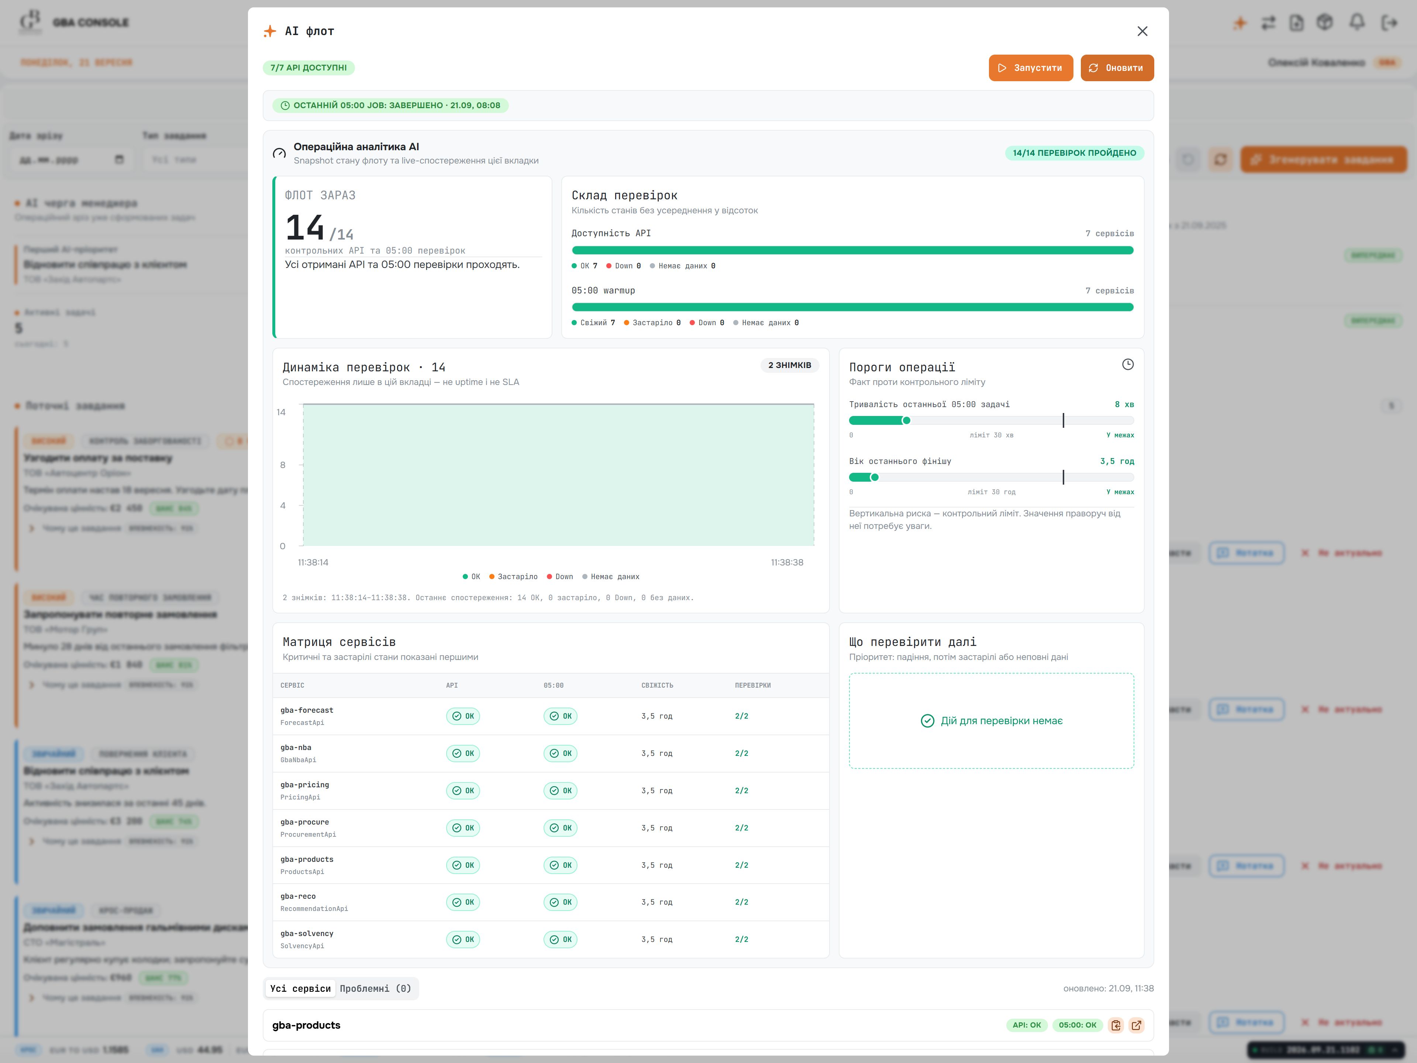Click the GBA Console logo
Image resolution: width=1417 pixels, height=1063 pixels.
pos(30,22)
